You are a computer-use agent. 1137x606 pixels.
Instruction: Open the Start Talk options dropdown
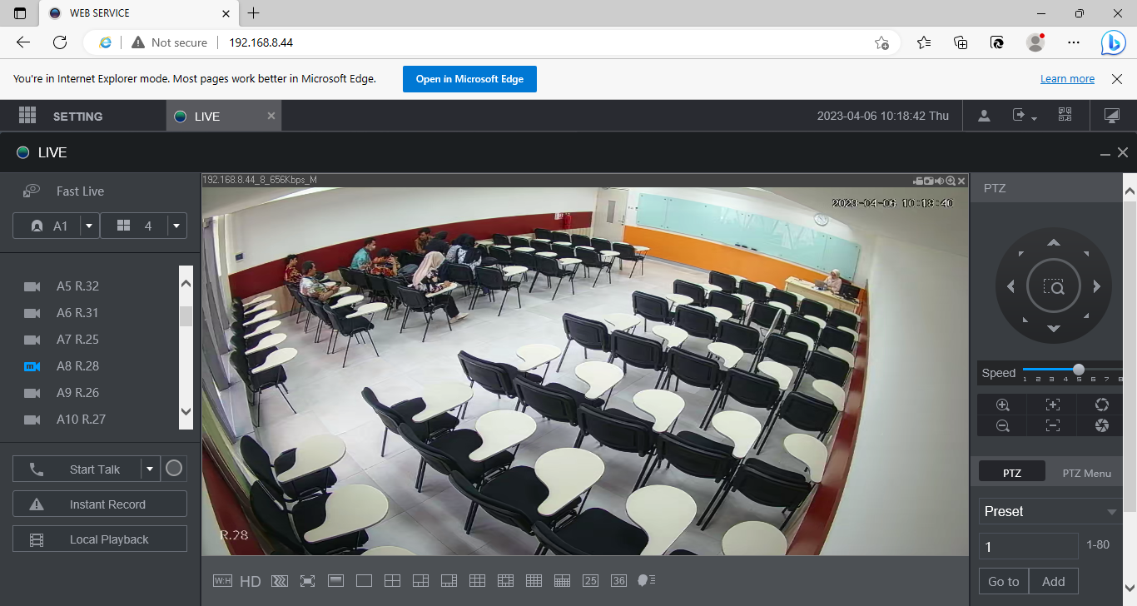click(150, 469)
